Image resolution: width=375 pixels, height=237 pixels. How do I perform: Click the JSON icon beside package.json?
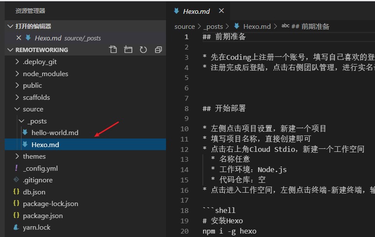16,215
